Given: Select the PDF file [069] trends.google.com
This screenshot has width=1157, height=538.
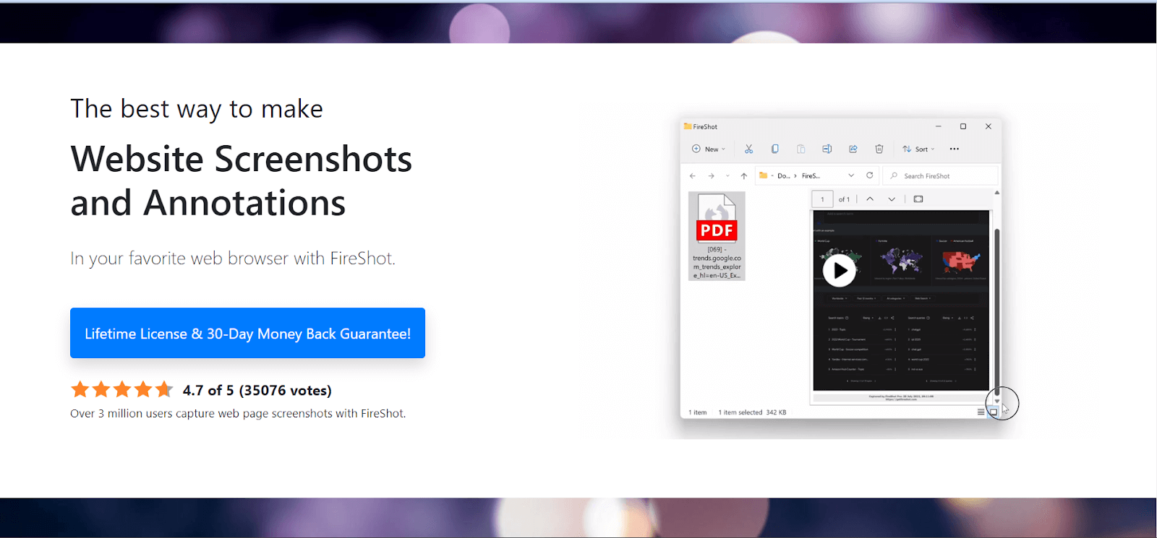Looking at the screenshot, I should click(717, 236).
